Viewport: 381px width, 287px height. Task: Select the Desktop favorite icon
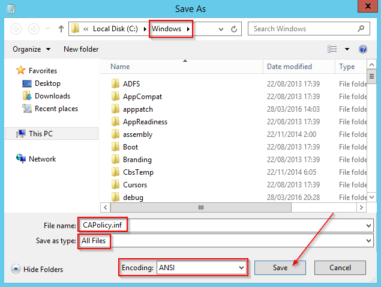pos(27,83)
